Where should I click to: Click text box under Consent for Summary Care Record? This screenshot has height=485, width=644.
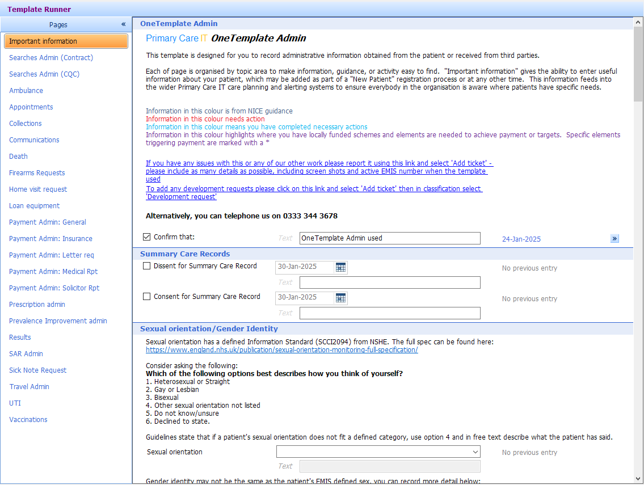(390, 313)
